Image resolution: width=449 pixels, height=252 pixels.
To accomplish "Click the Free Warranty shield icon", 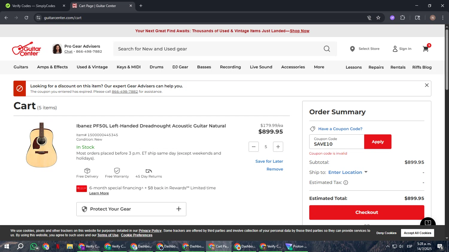I will coord(117,170).
